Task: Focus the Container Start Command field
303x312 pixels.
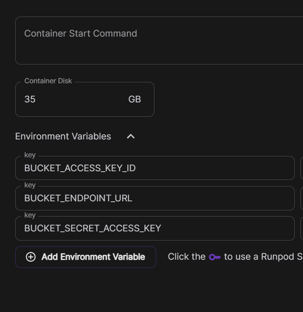Action: pos(157,41)
